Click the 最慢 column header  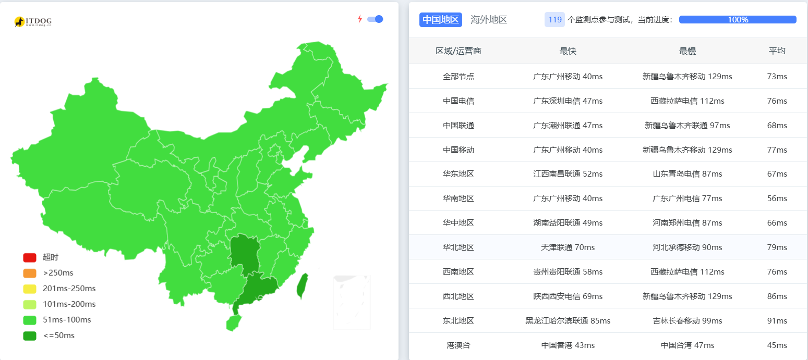pyautogui.click(x=688, y=51)
